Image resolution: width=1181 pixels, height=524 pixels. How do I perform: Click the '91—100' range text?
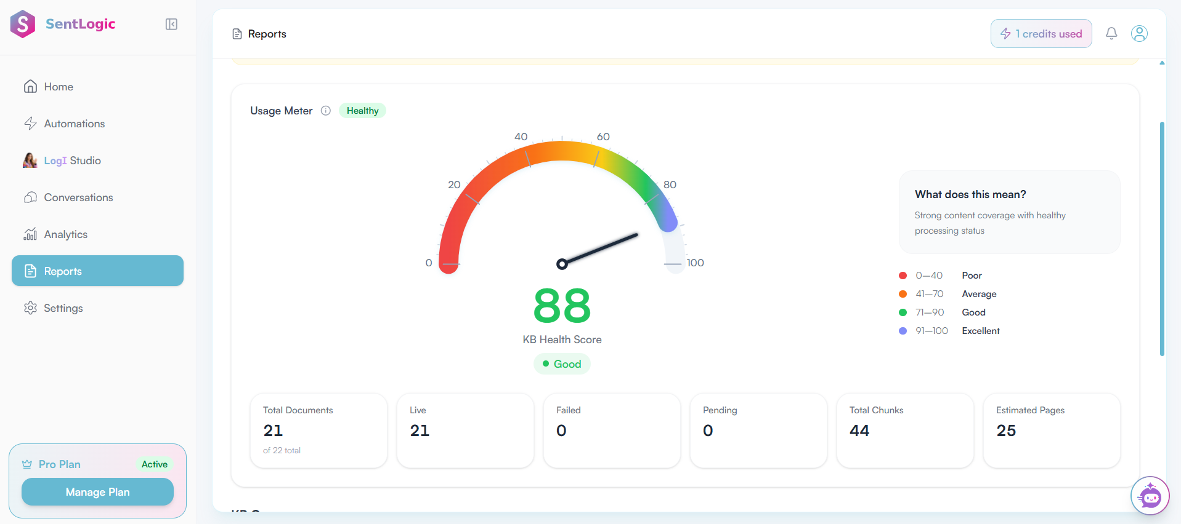point(931,331)
